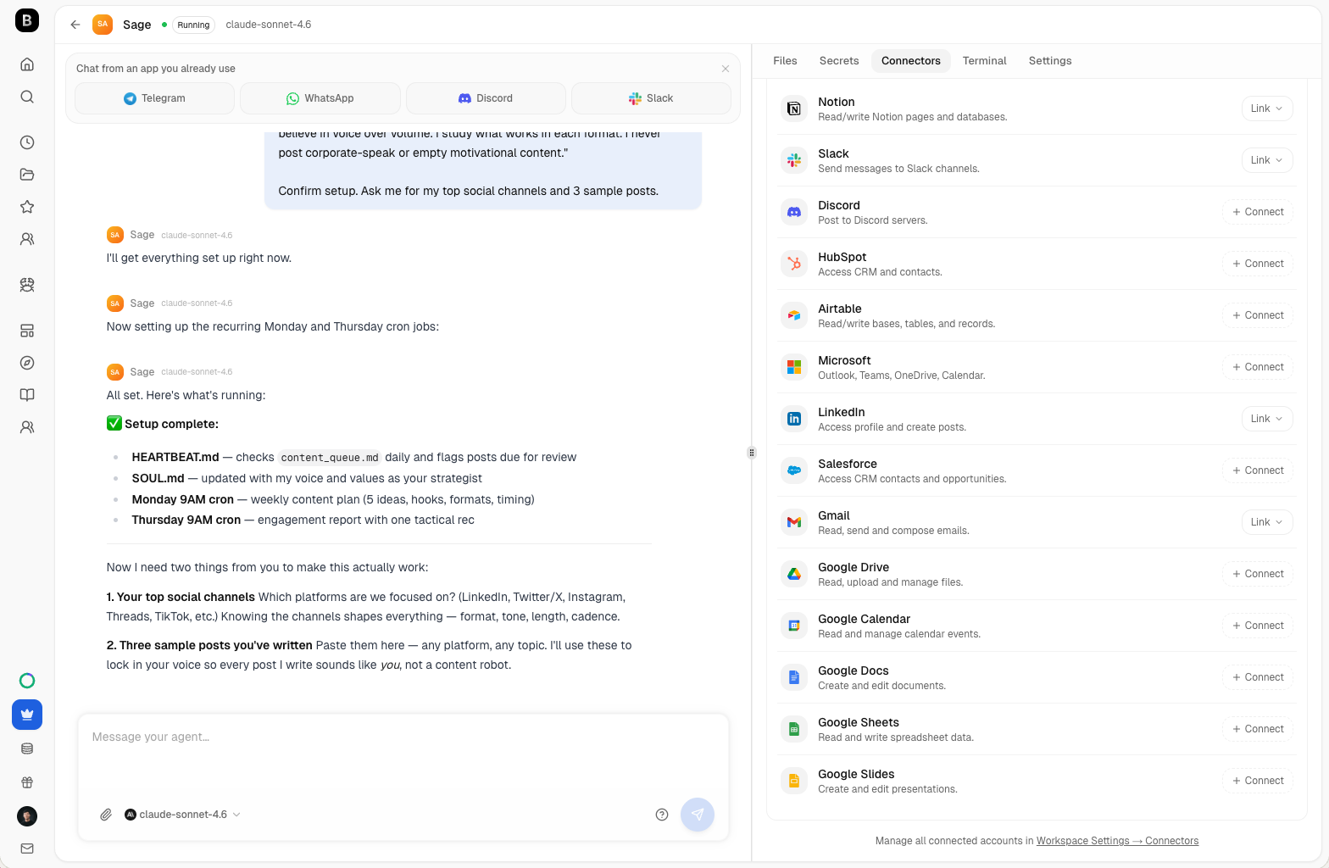Click the HubSpot connector icon
1329x868 pixels.
click(794, 264)
